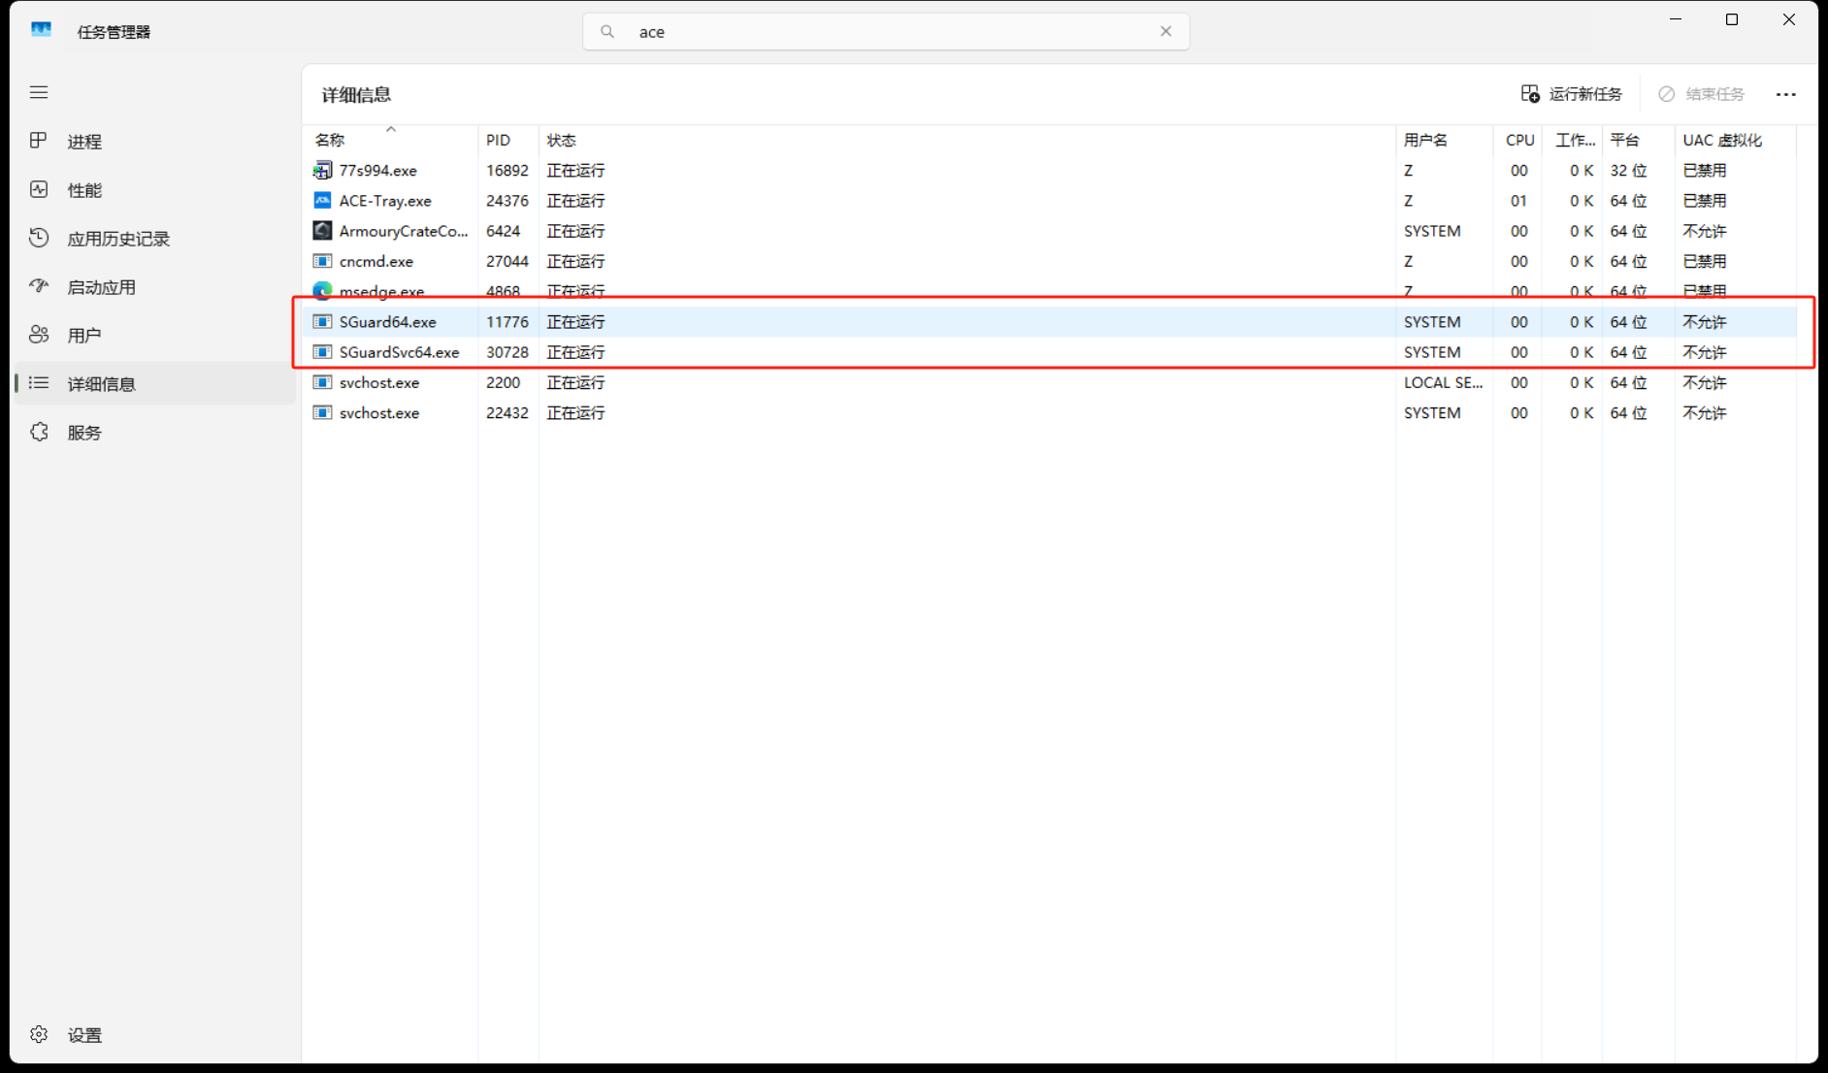Sort by 平台 (Platform) column header
1828x1073 pixels.
coord(1638,140)
